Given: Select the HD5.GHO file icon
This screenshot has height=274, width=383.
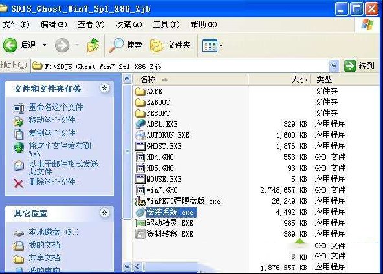Looking at the screenshot, I should click(x=140, y=168).
